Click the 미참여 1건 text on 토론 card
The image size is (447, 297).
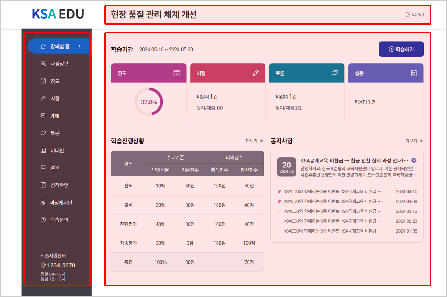point(286,96)
